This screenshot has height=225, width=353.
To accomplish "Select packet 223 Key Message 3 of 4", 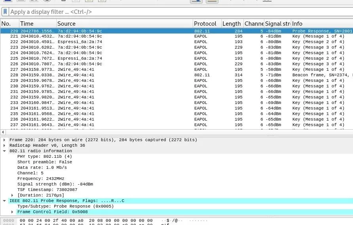I will [176, 47].
